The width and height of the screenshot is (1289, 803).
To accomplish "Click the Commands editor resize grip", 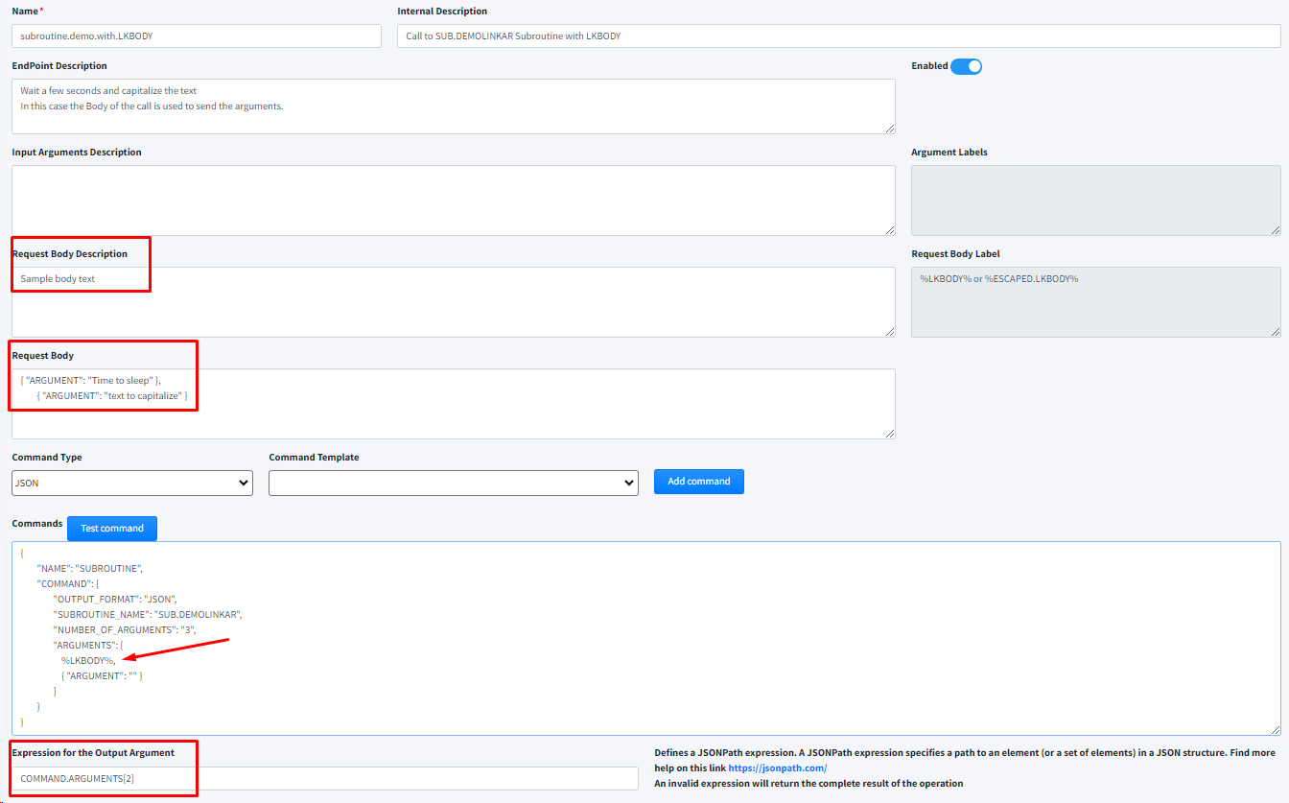I will point(1276,730).
